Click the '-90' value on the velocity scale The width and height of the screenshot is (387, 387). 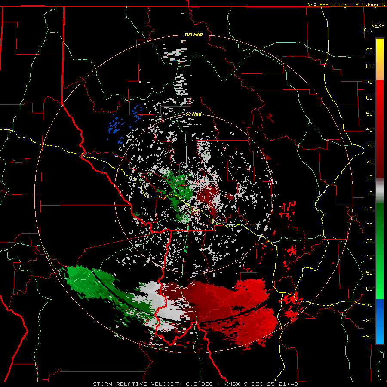[x=368, y=337]
